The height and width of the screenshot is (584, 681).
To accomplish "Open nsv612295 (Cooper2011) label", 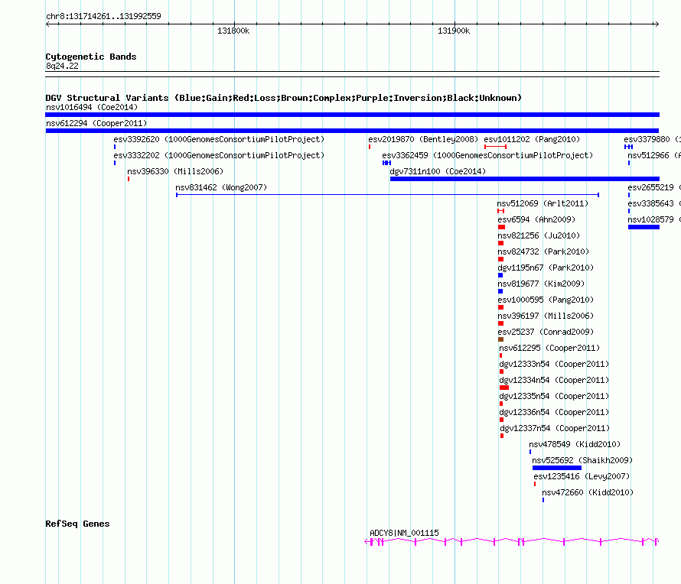I will pyautogui.click(x=549, y=348).
